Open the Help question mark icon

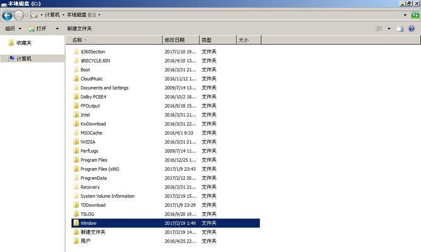(411, 29)
